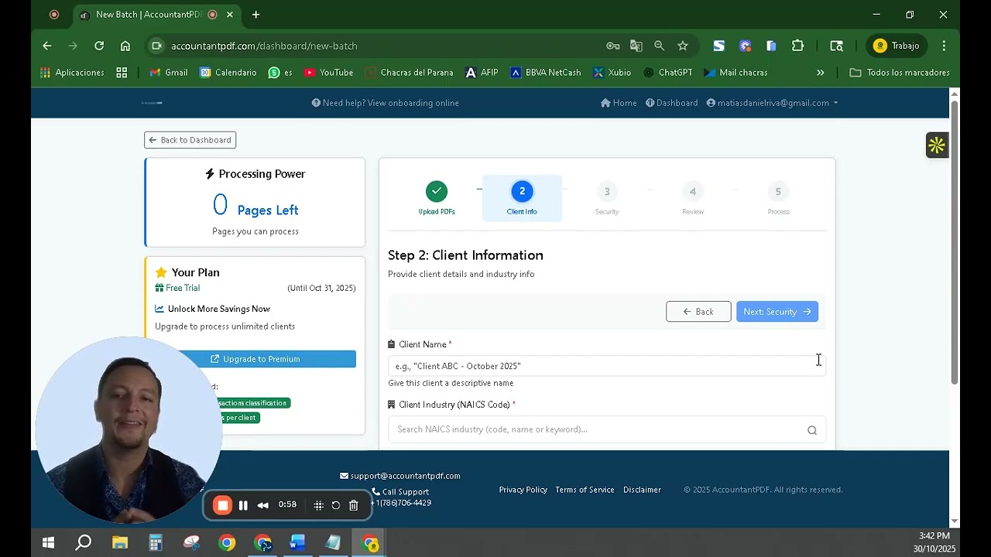Screen dimensions: 991x557
Task: Open File Explorer from taskbar
Action: (x=120, y=543)
